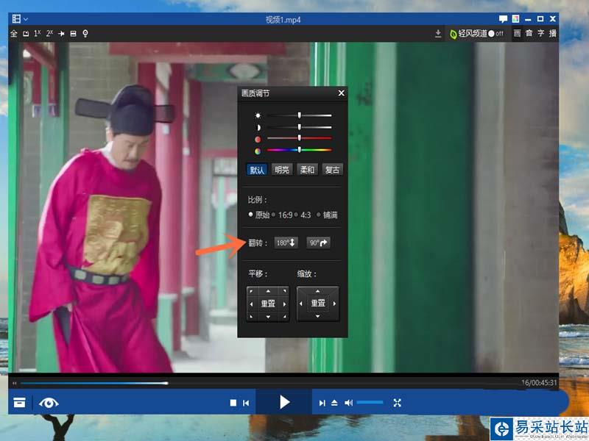Screen dimensions: 589x441
Task: Select the 4:3 aspect ratio option
Action: (x=303, y=215)
